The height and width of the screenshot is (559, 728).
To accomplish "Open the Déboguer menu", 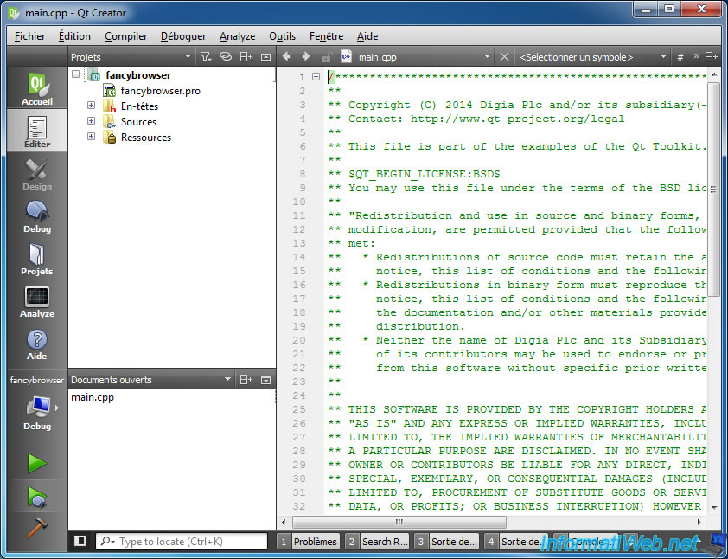I will click(182, 35).
